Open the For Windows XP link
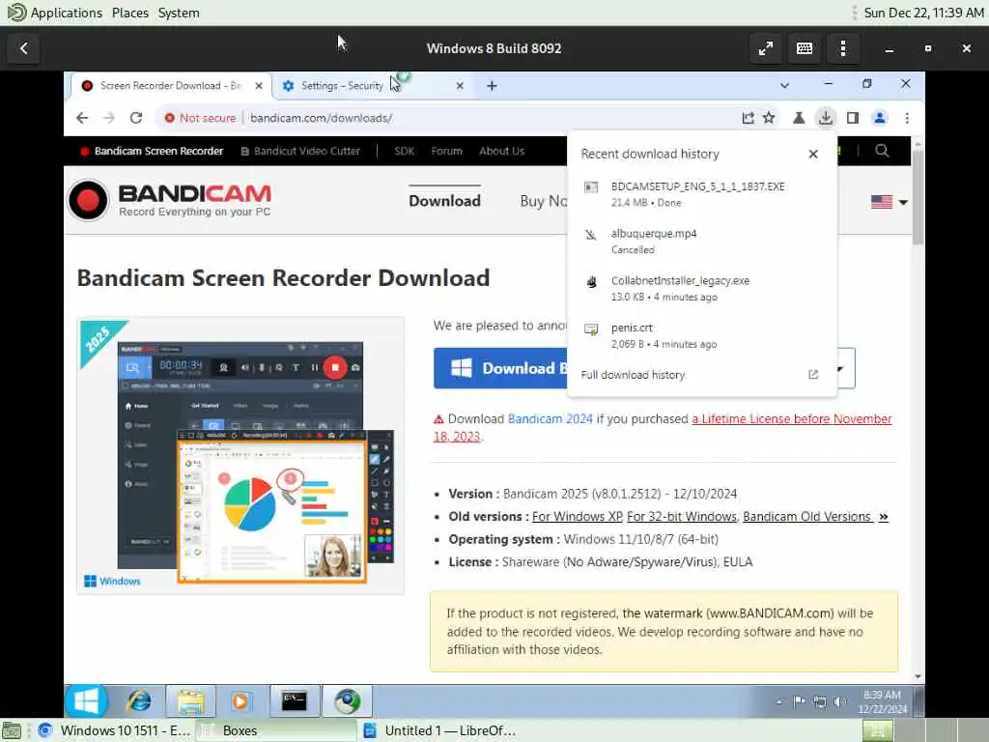The height and width of the screenshot is (742, 989). 578,517
